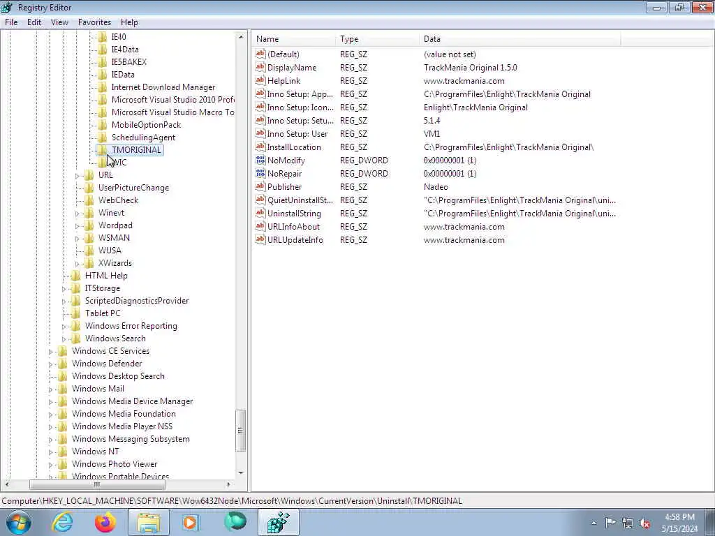This screenshot has height=536, width=715.
Task: Click the Registry Editor title bar icon
Action: coord(7,7)
